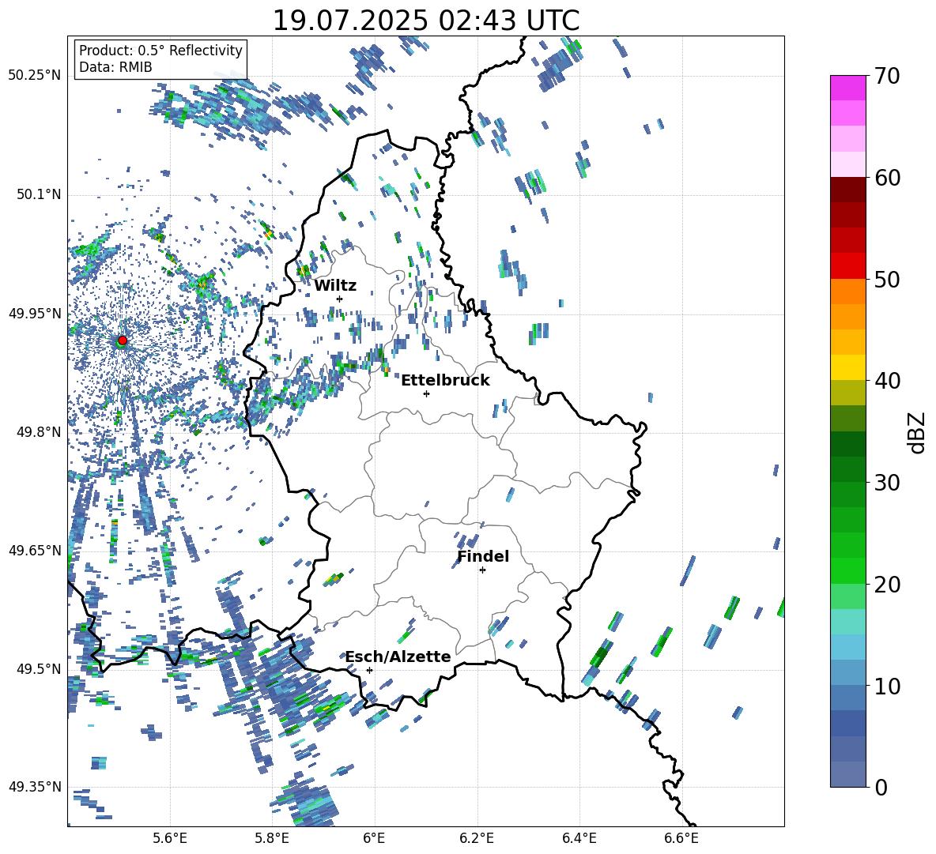Click the 49.8°N latitude label

[x=38, y=432]
